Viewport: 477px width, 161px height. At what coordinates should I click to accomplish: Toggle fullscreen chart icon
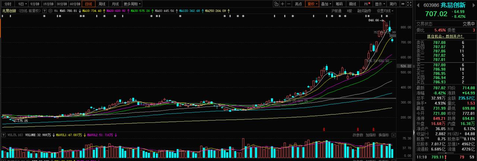(409, 4)
